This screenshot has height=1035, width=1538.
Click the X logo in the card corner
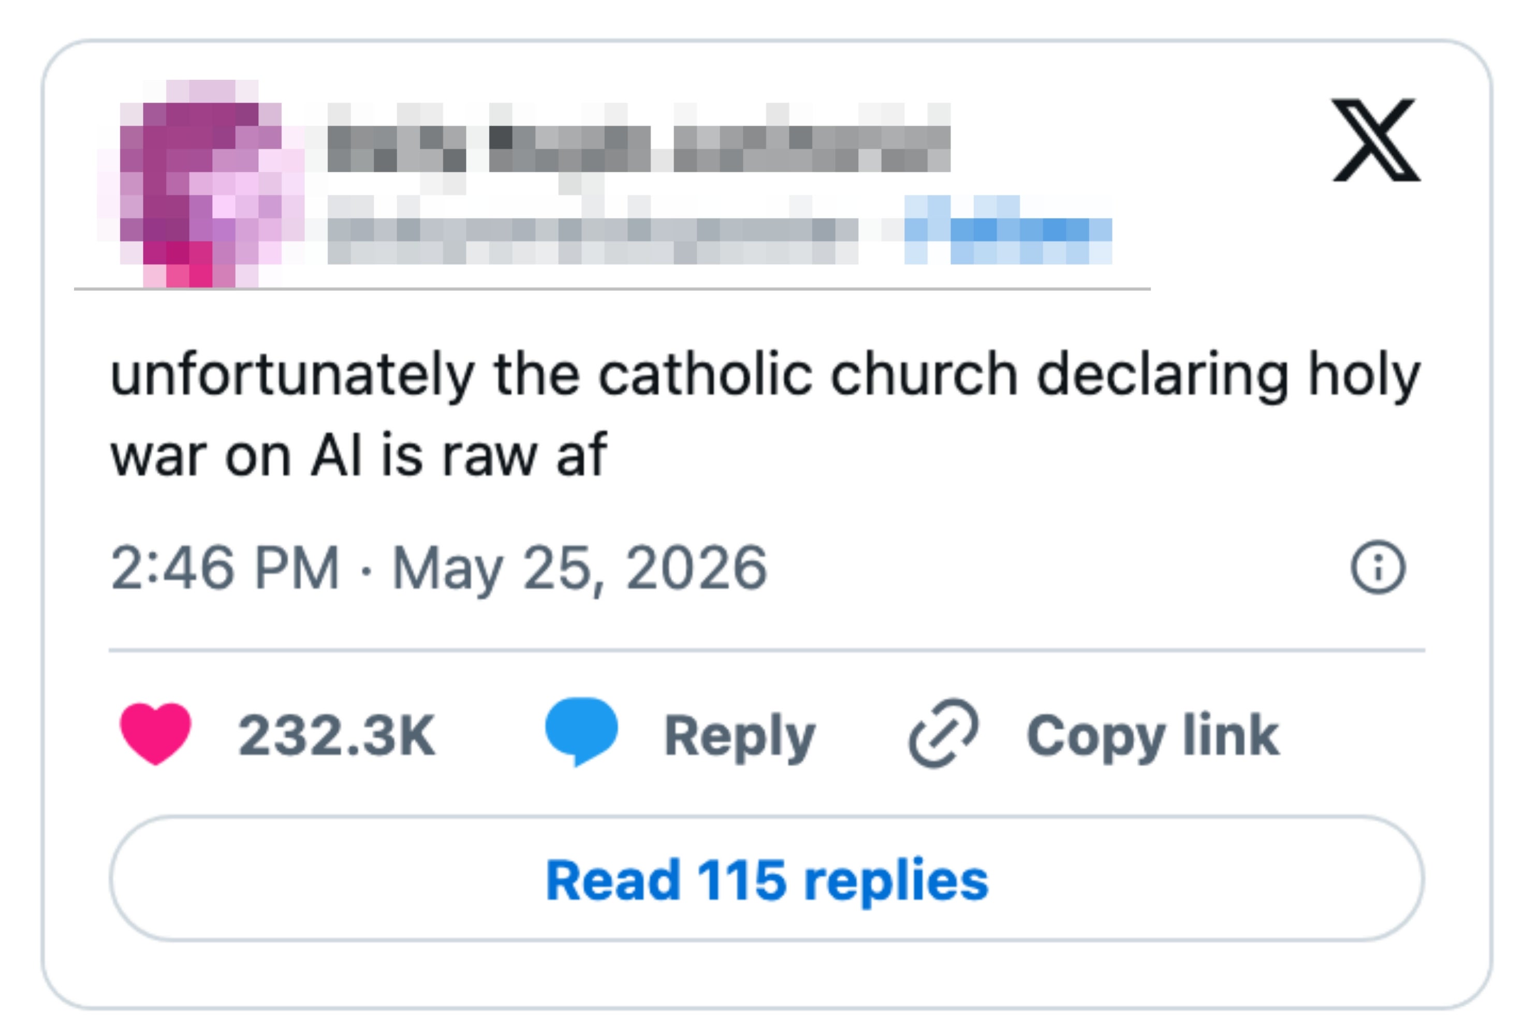1376,139
